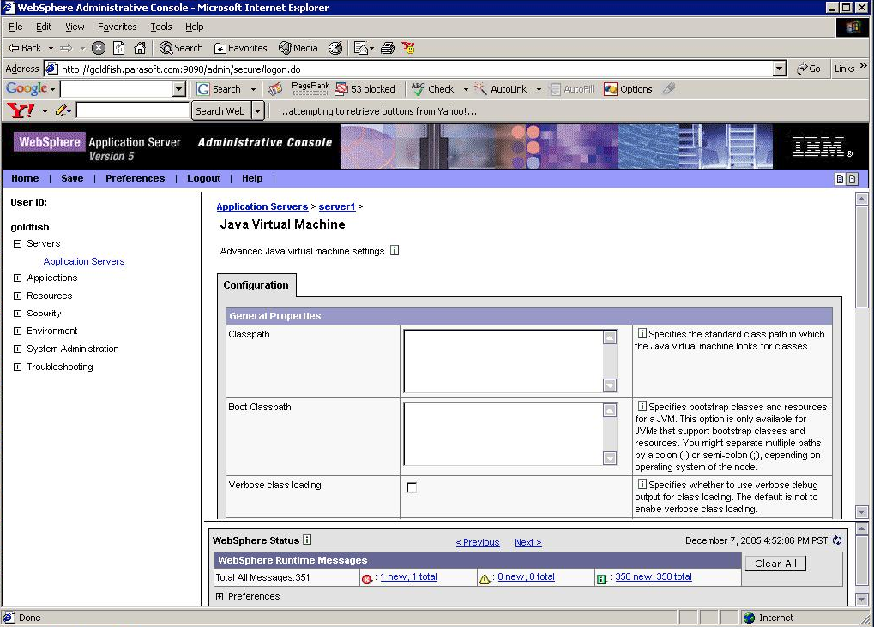Click the highlighter pen icon on Google toolbar
Viewport: 874px width, 627px height.
[669, 88]
